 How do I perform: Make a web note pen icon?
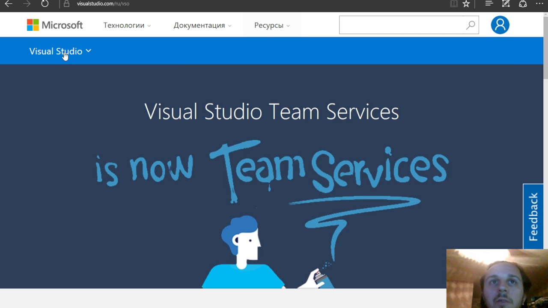click(x=506, y=3)
